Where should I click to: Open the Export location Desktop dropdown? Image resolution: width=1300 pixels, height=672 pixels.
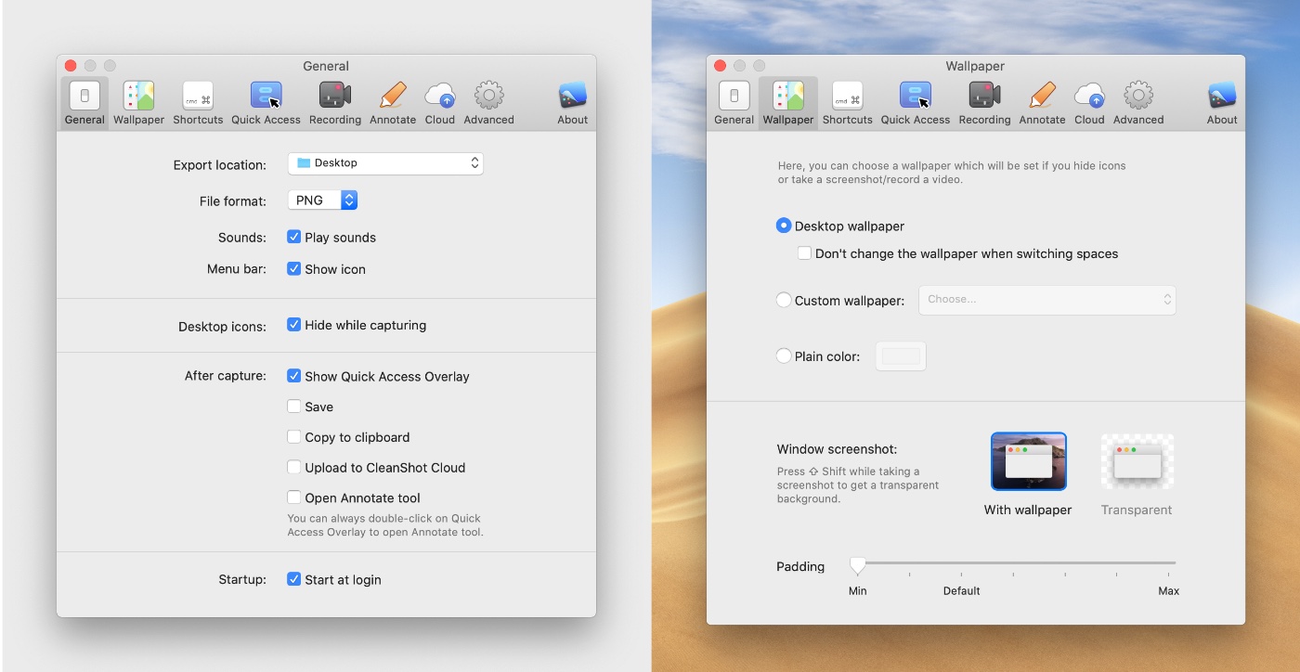click(385, 163)
